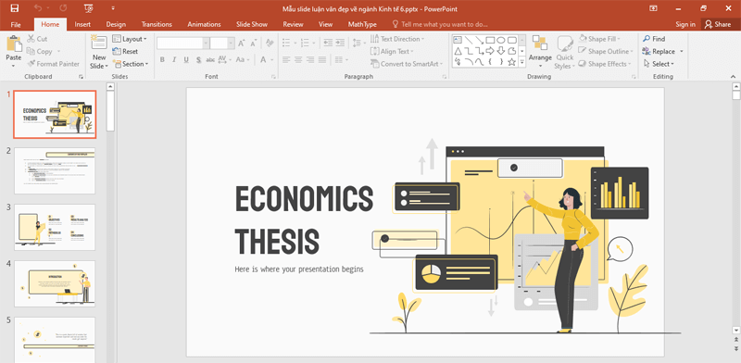Toggle Italic formatting
The image size is (741, 363).
tap(174, 59)
